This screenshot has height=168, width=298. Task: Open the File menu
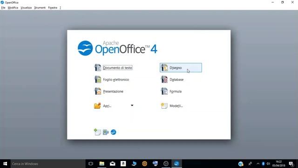pos(3,8)
